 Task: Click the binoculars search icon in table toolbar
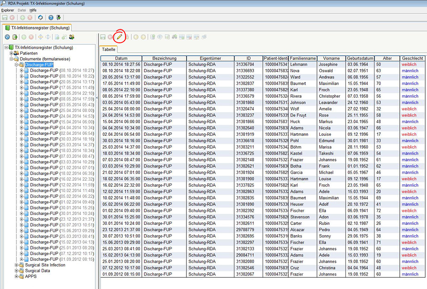click(x=175, y=37)
